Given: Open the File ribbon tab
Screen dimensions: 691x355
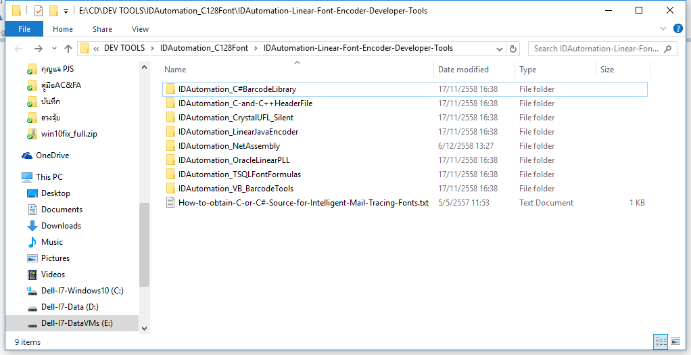Looking at the screenshot, I should click(x=24, y=29).
